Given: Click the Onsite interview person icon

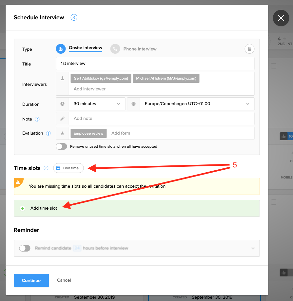Looking at the screenshot, I should click(x=61, y=49).
